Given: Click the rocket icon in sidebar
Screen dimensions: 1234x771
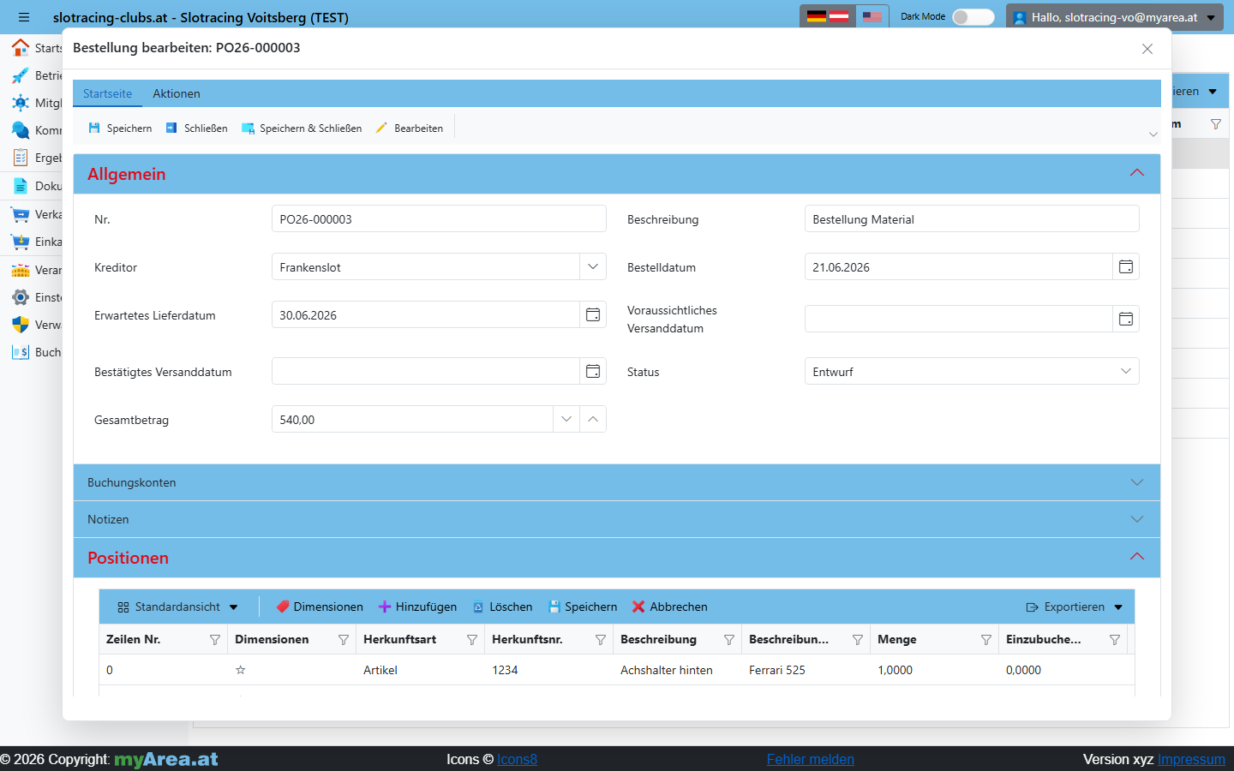Looking at the screenshot, I should (x=21, y=75).
